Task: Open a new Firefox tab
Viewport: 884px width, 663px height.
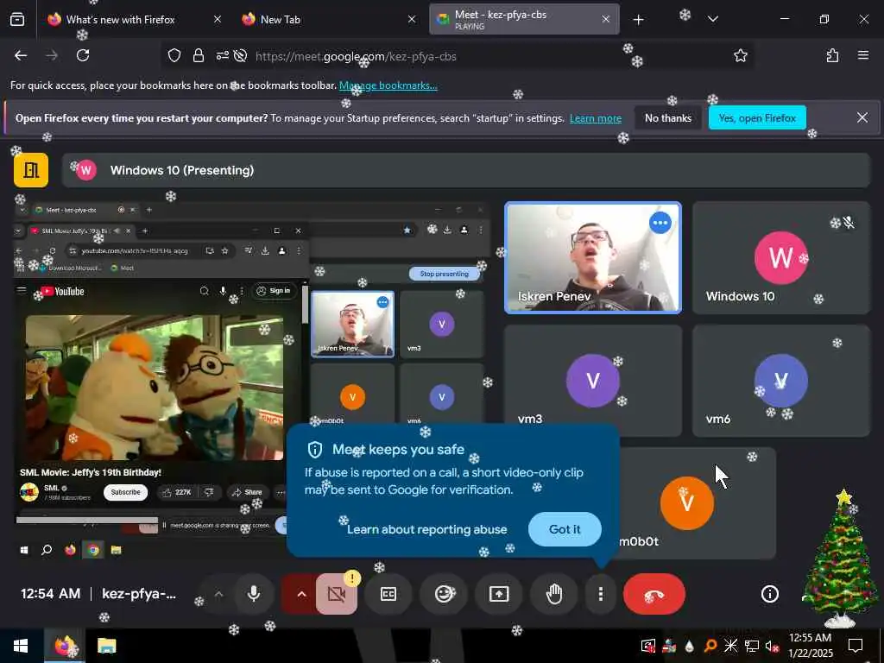Action: pos(638,20)
